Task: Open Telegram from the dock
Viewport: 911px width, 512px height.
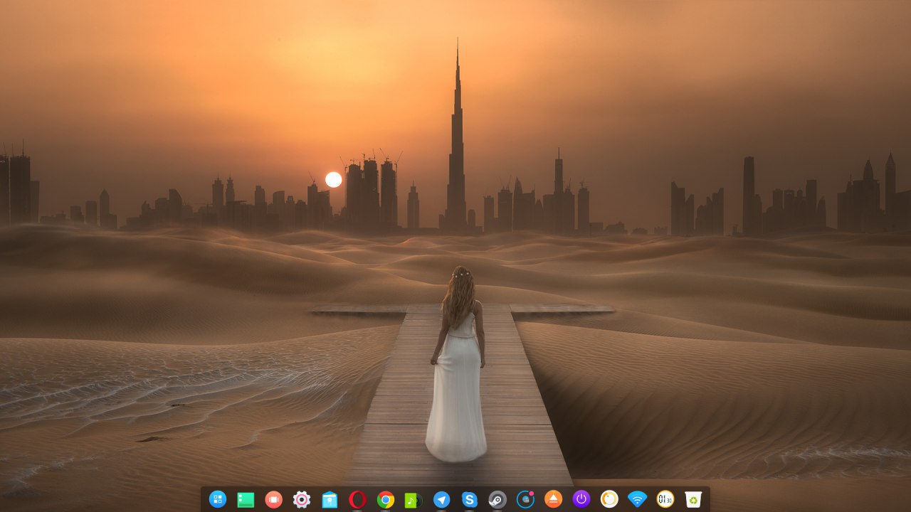Action: (x=441, y=500)
